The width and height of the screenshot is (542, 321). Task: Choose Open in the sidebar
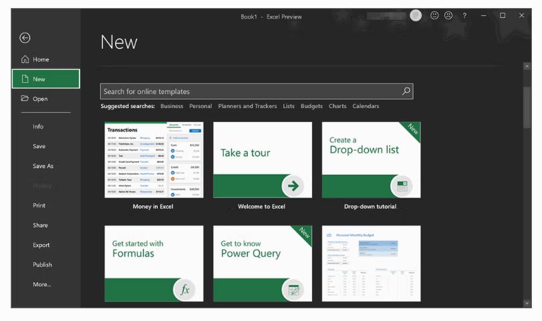click(45, 99)
